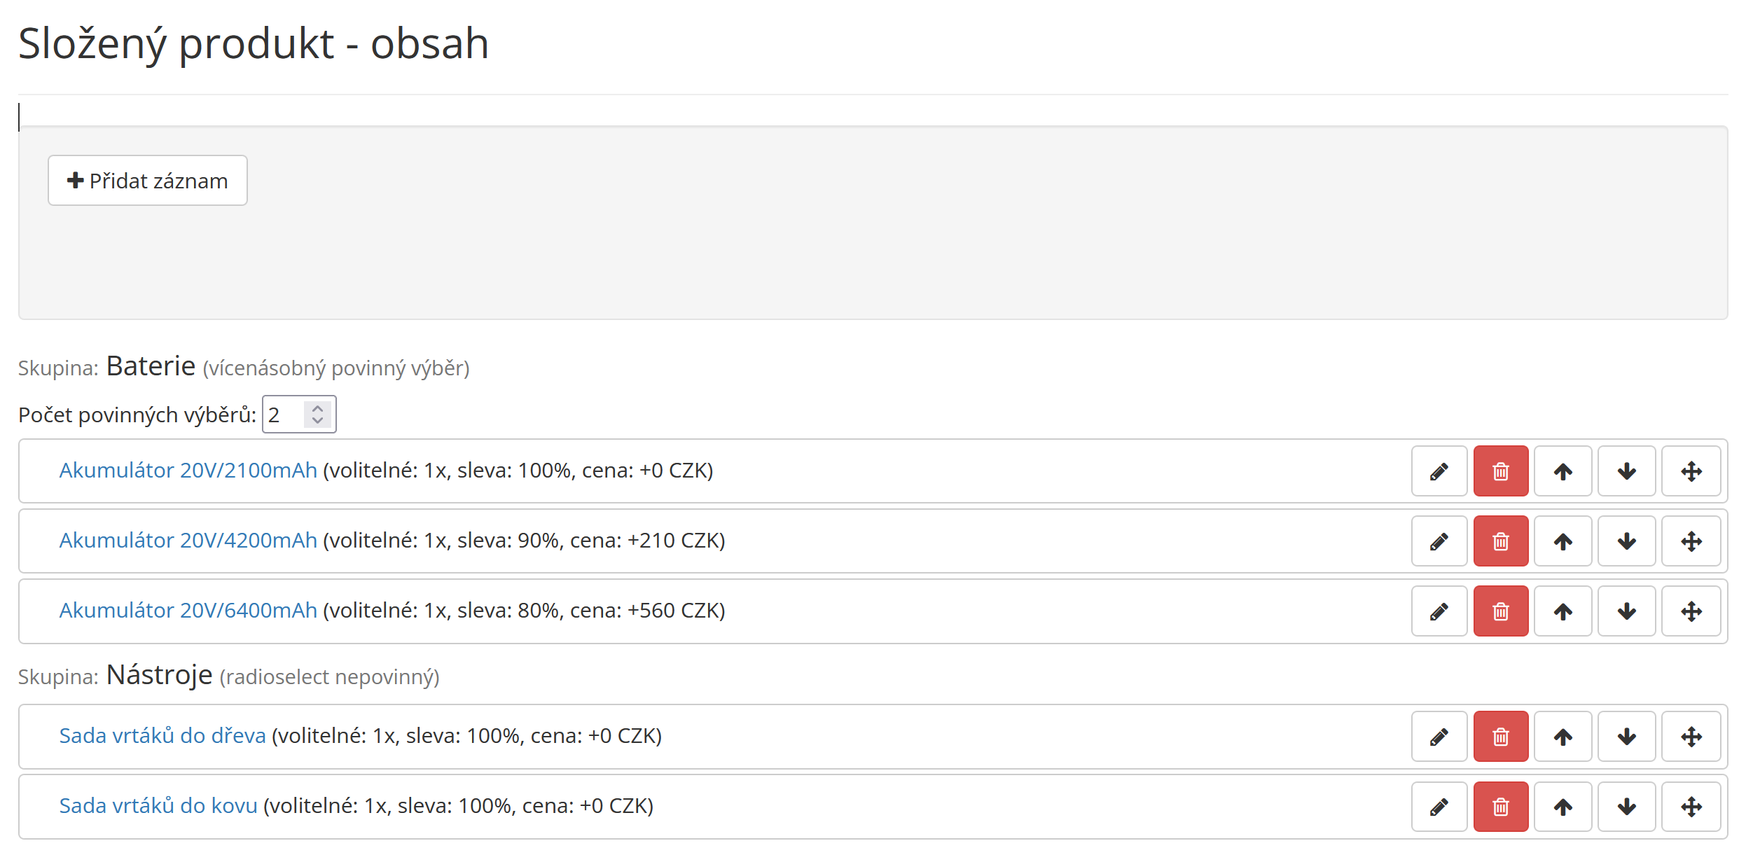1746x855 pixels.
Task: Move Akumulátor 20V/6400mAh up
Action: pyautogui.click(x=1563, y=611)
